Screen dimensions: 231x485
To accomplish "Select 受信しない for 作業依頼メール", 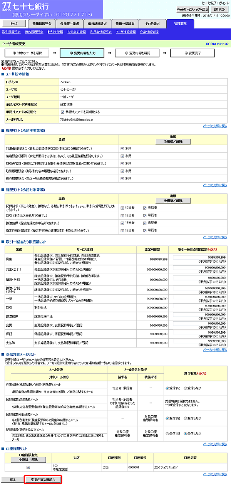I will 186,388.
